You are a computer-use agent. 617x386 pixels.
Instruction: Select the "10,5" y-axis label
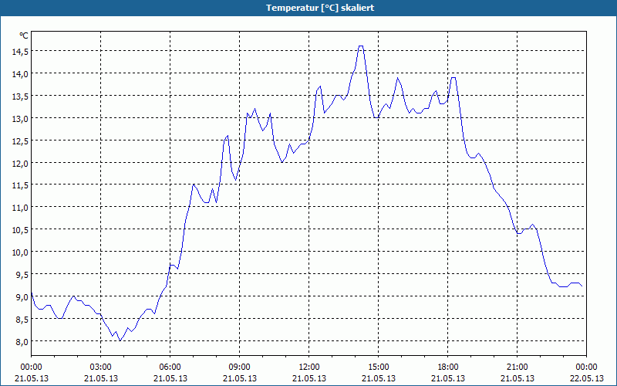[19, 229]
